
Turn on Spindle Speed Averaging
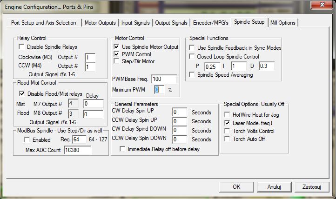point(192,75)
